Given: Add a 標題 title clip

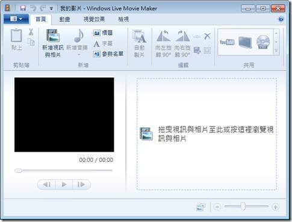Looking at the screenshot, I should (x=103, y=32).
